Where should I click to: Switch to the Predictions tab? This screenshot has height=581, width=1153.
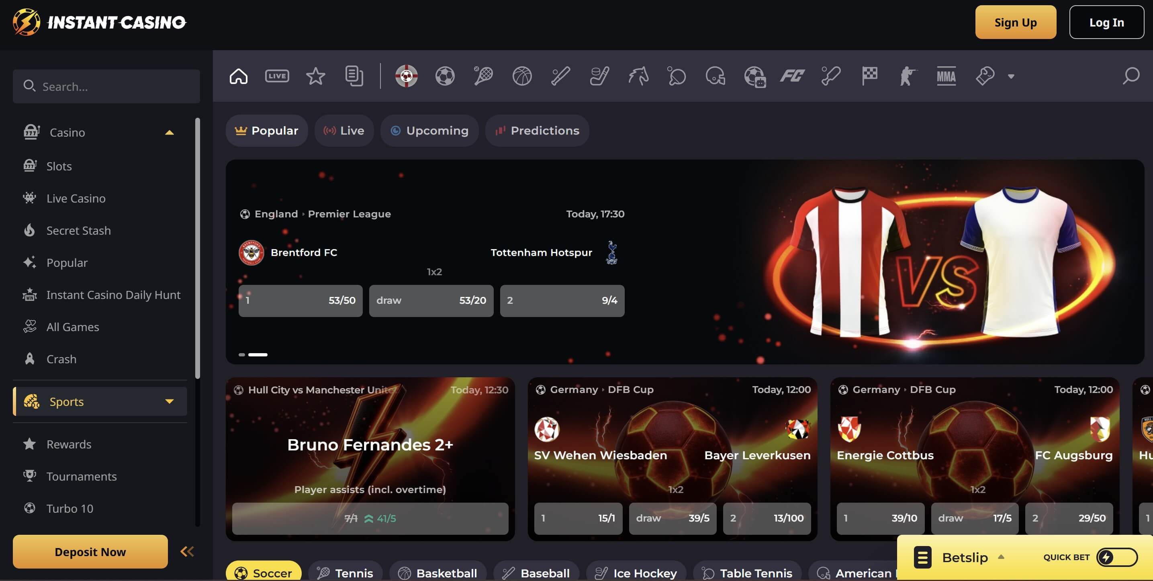tap(537, 131)
